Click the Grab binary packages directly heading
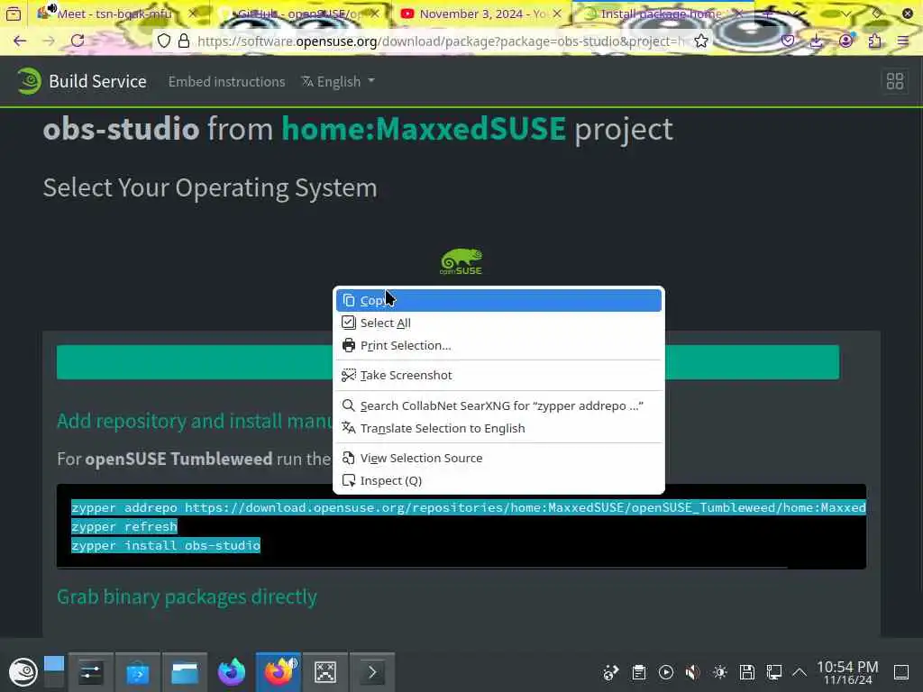Viewport: 923px width, 692px height. [187, 596]
